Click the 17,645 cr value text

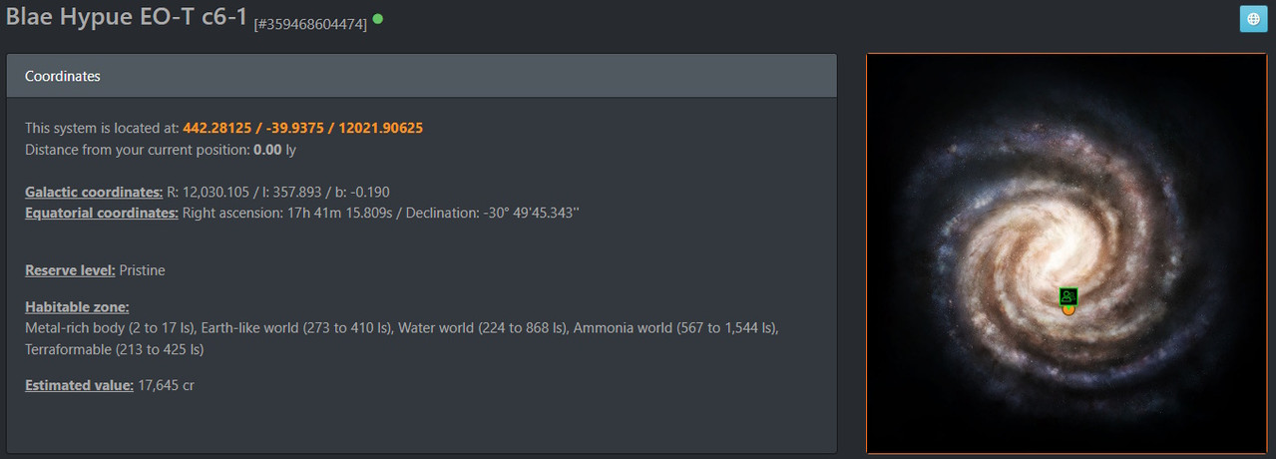point(166,385)
